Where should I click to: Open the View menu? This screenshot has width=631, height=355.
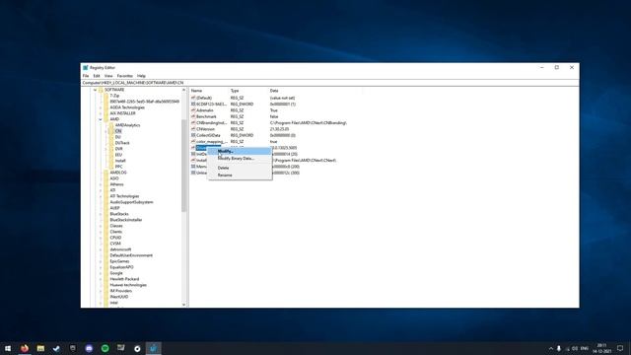[108, 76]
